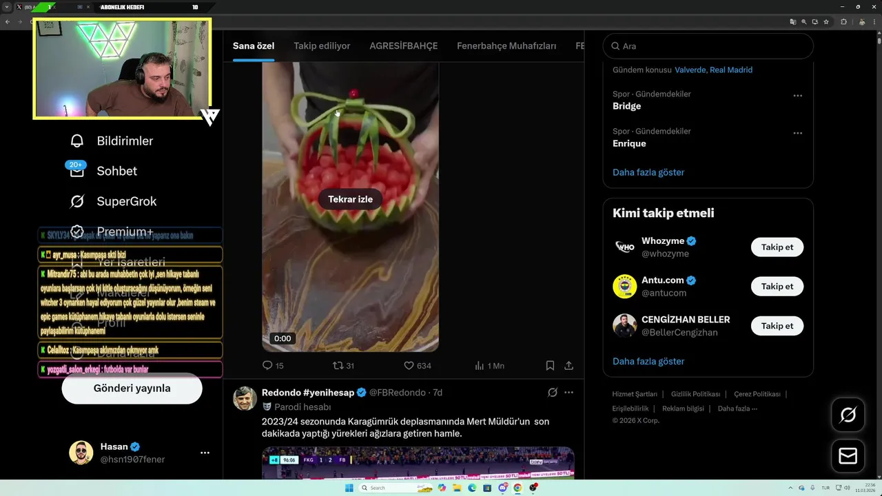Viewport: 882px width, 496px height.
Task: Open Hasan account avatar
Action: [x=81, y=453]
